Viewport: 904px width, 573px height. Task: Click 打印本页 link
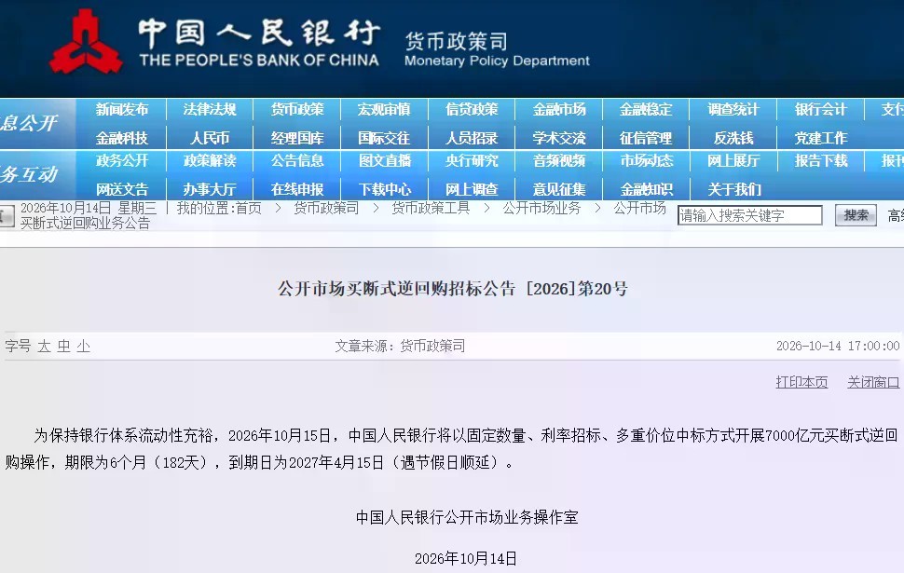pyautogui.click(x=802, y=382)
